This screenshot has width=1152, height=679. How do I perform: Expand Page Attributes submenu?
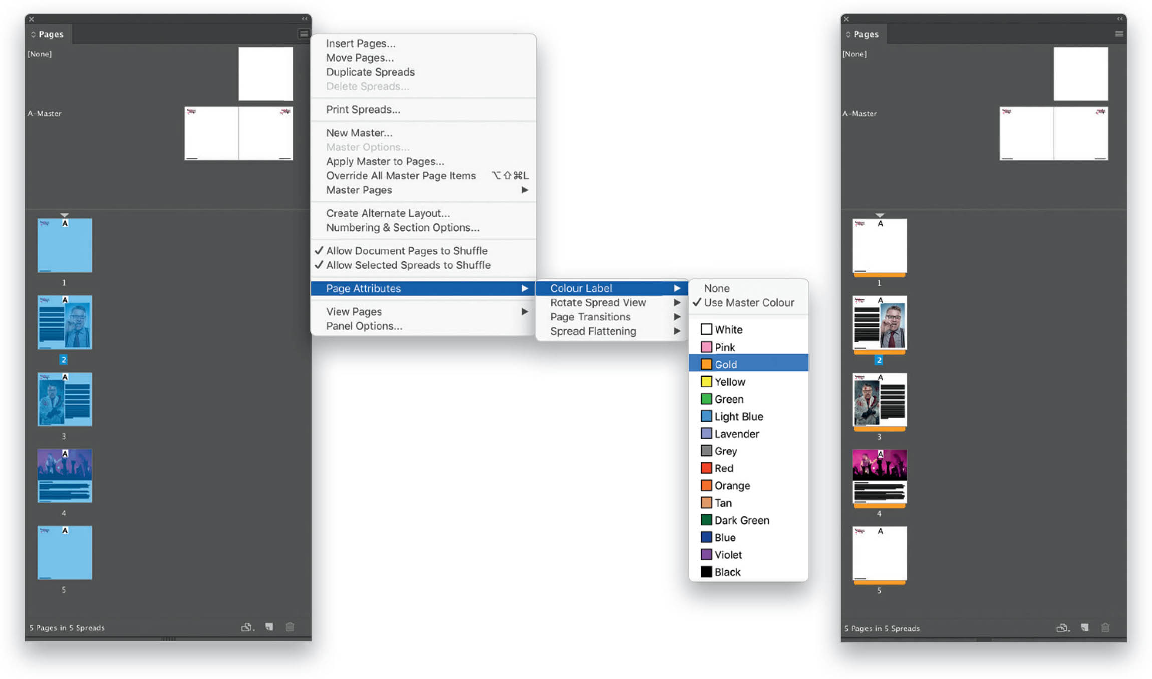pos(424,288)
